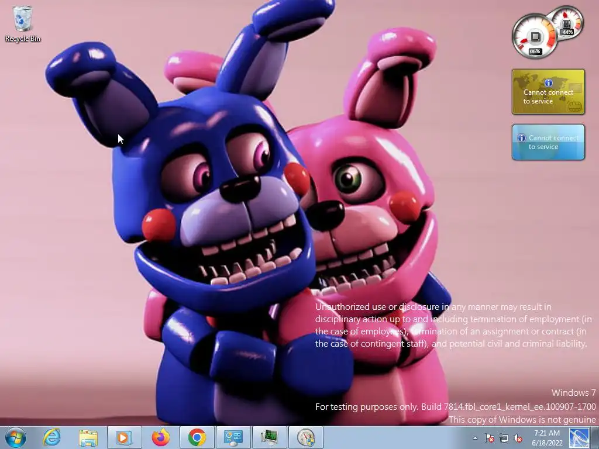This screenshot has width=599, height=449.
Task: Show hidden tray icons arrow
Action: tap(475, 438)
